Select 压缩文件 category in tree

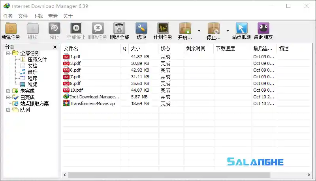click(37, 59)
